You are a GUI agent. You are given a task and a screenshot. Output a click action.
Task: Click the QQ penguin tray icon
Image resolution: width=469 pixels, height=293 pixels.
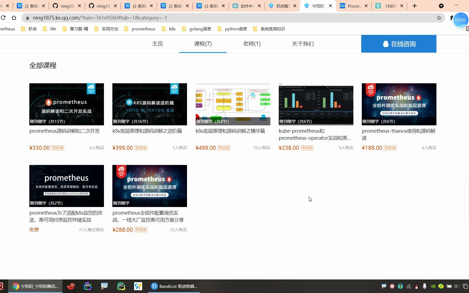point(417,286)
